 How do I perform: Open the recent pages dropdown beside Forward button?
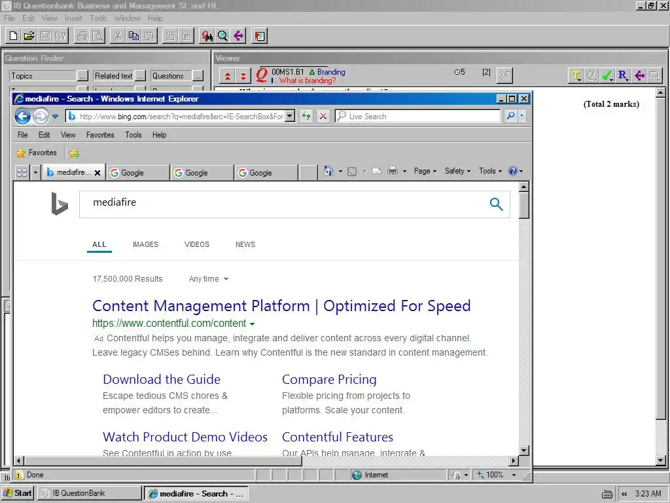[x=55, y=117]
